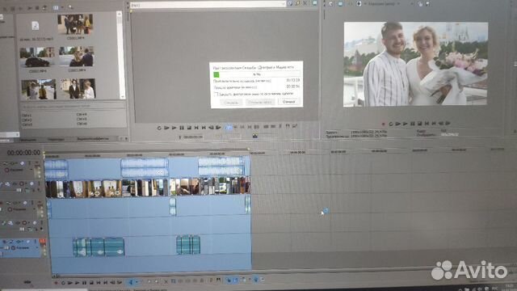This screenshot has height=291, width=517.
Task: Select the C0001.MP4 thumbnail in project media
Action: pyautogui.click(x=75, y=23)
